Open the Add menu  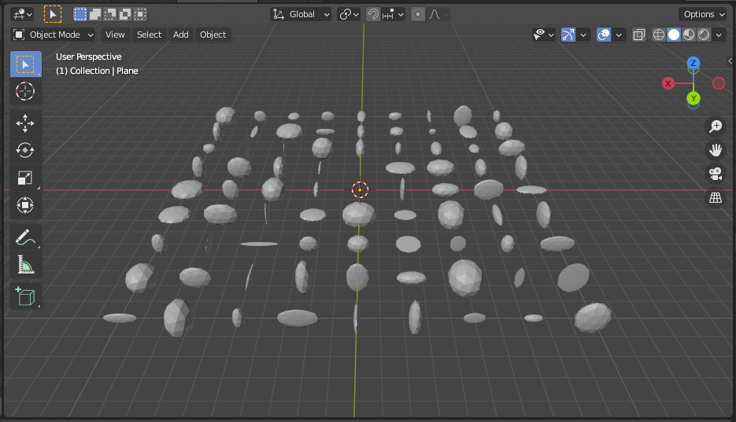pos(181,35)
